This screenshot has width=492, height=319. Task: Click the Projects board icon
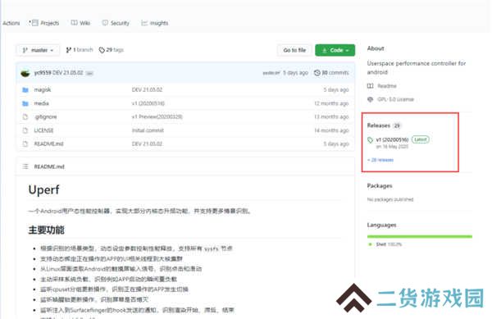coord(34,23)
